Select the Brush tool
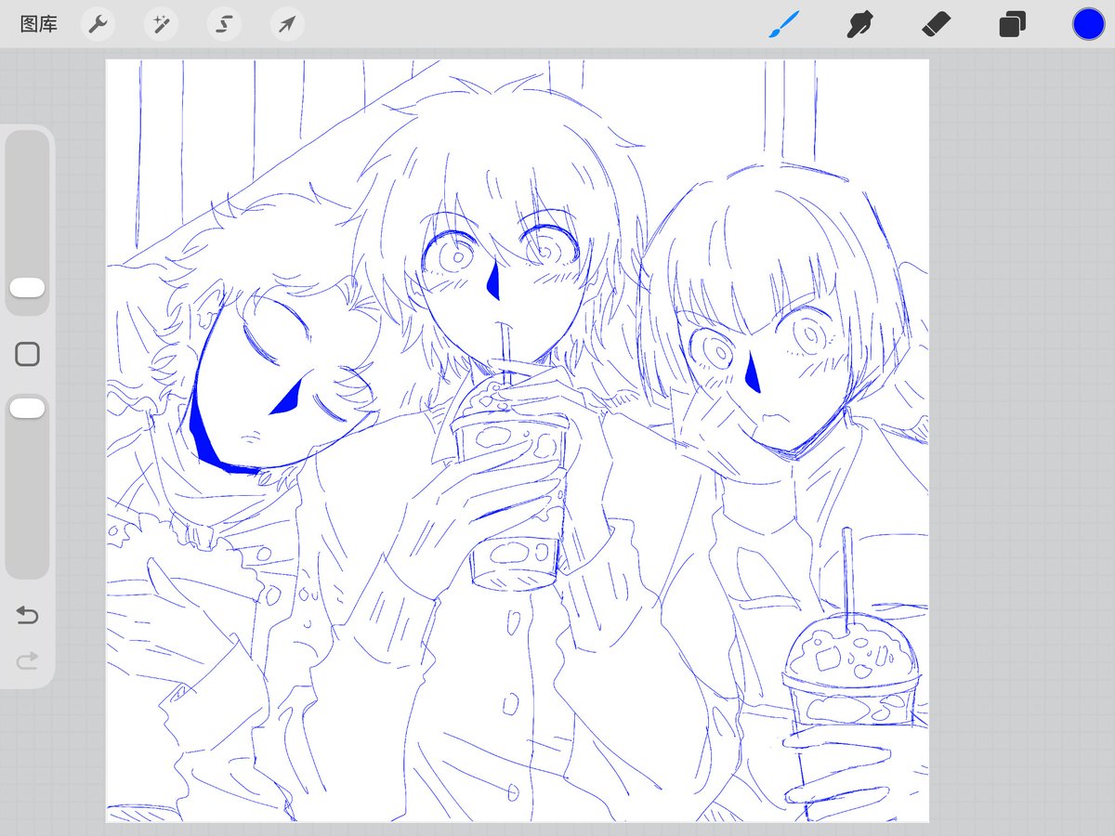1115x836 pixels. point(783,24)
